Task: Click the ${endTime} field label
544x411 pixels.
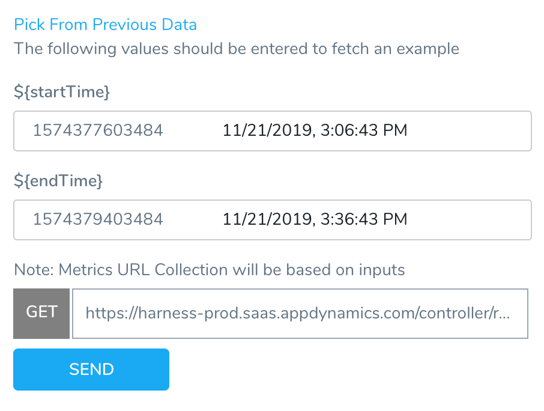Action: (58, 181)
